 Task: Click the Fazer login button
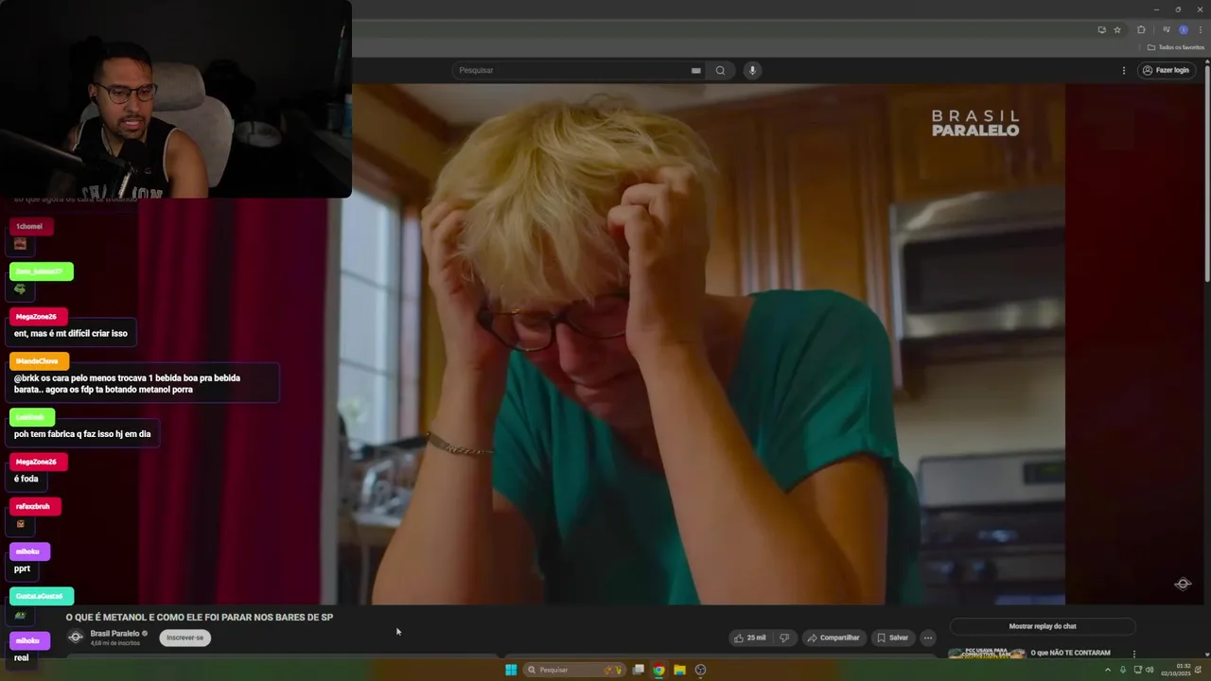tap(1165, 70)
